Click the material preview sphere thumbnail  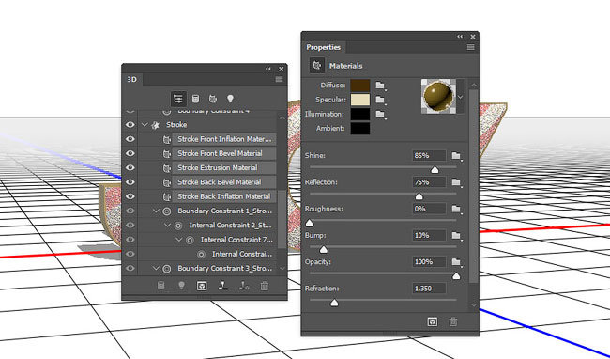pos(439,97)
